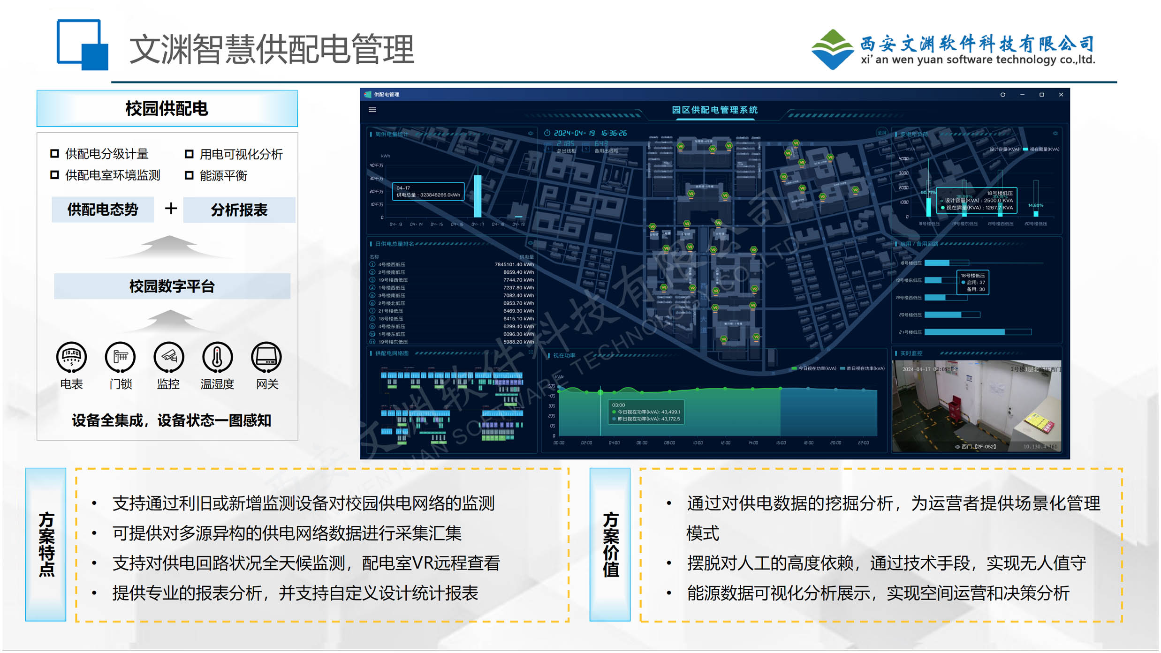Toggle 昨日视在功率(kVA) legend entry
The height and width of the screenshot is (653, 1161).
[863, 368]
